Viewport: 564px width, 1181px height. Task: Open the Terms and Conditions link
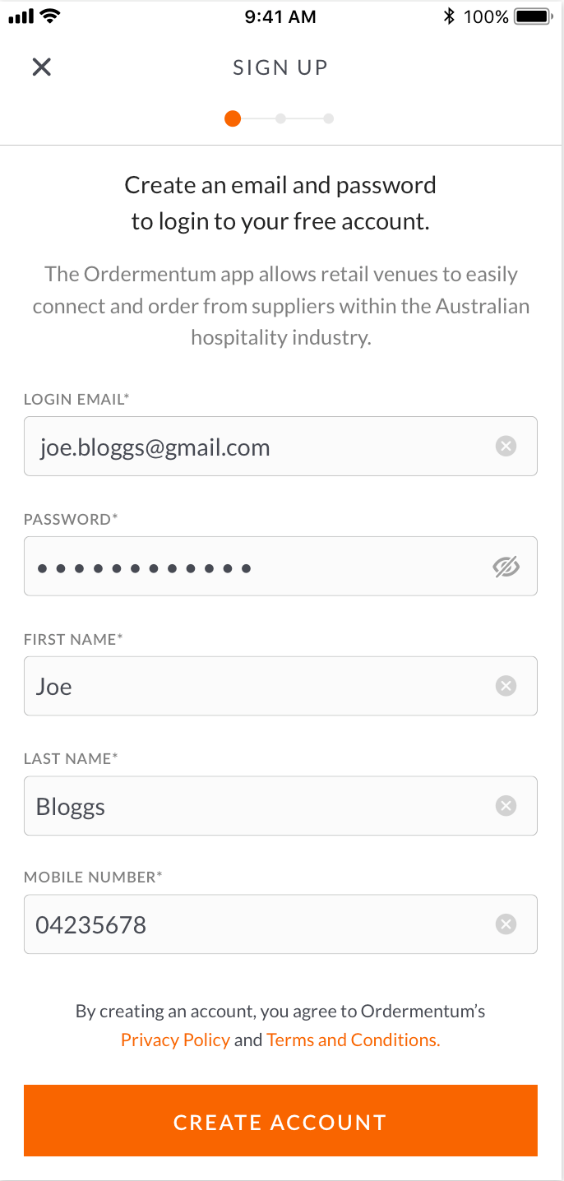pyautogui.click(x=354, y=1040)
